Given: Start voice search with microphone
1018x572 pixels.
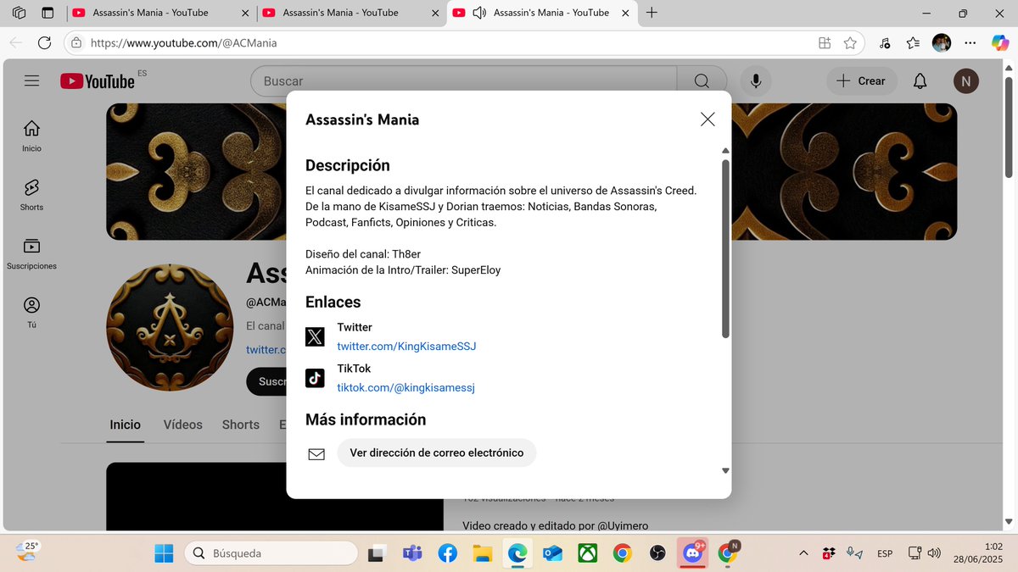Looking at the screenshot, I should (755, 81).
